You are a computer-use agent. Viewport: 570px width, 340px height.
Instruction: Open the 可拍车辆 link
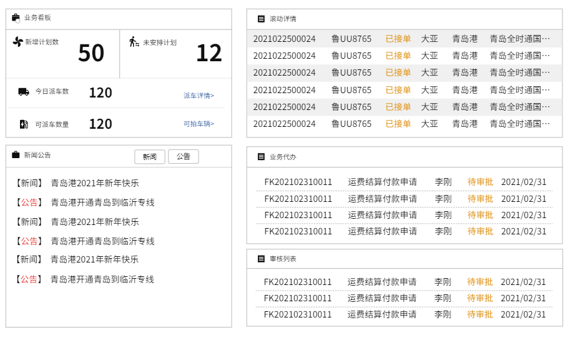click(199, 124)
